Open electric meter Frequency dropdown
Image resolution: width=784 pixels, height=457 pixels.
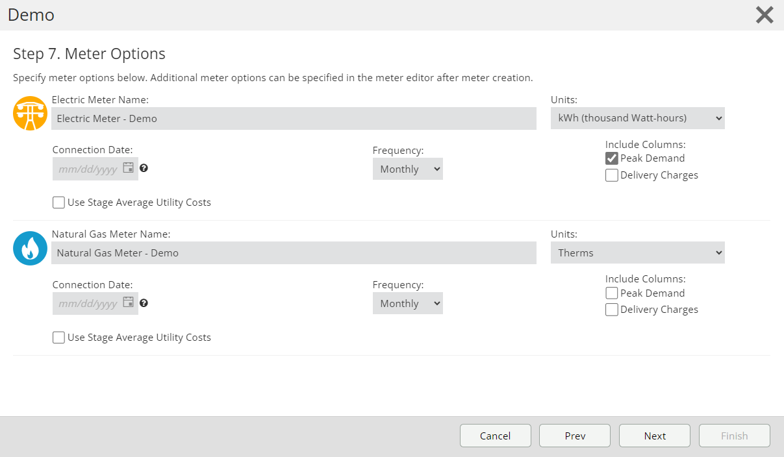coord(407,169)
